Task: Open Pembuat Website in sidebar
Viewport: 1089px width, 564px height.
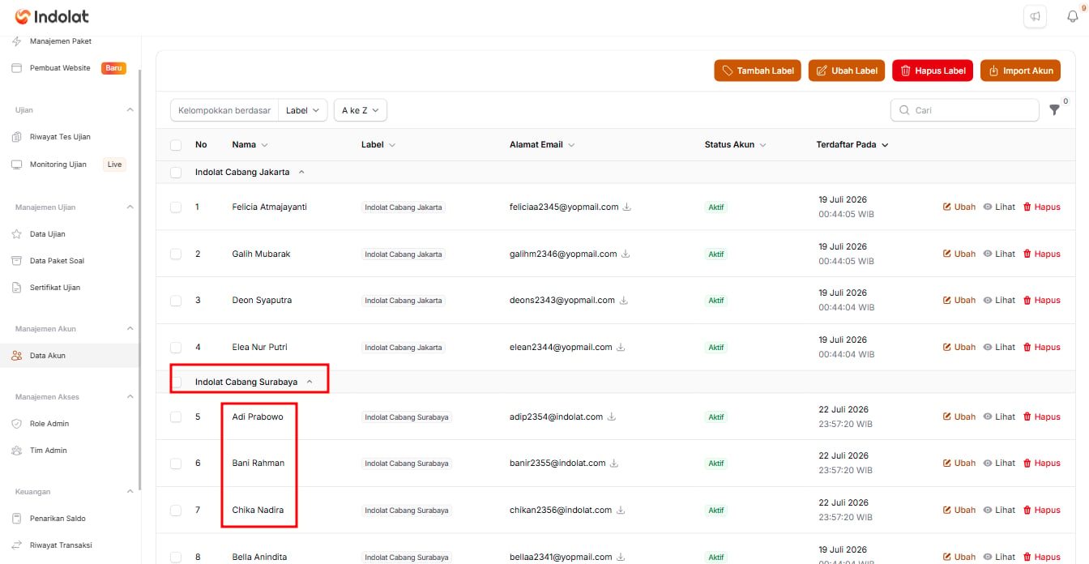Action: pos(60,68)
